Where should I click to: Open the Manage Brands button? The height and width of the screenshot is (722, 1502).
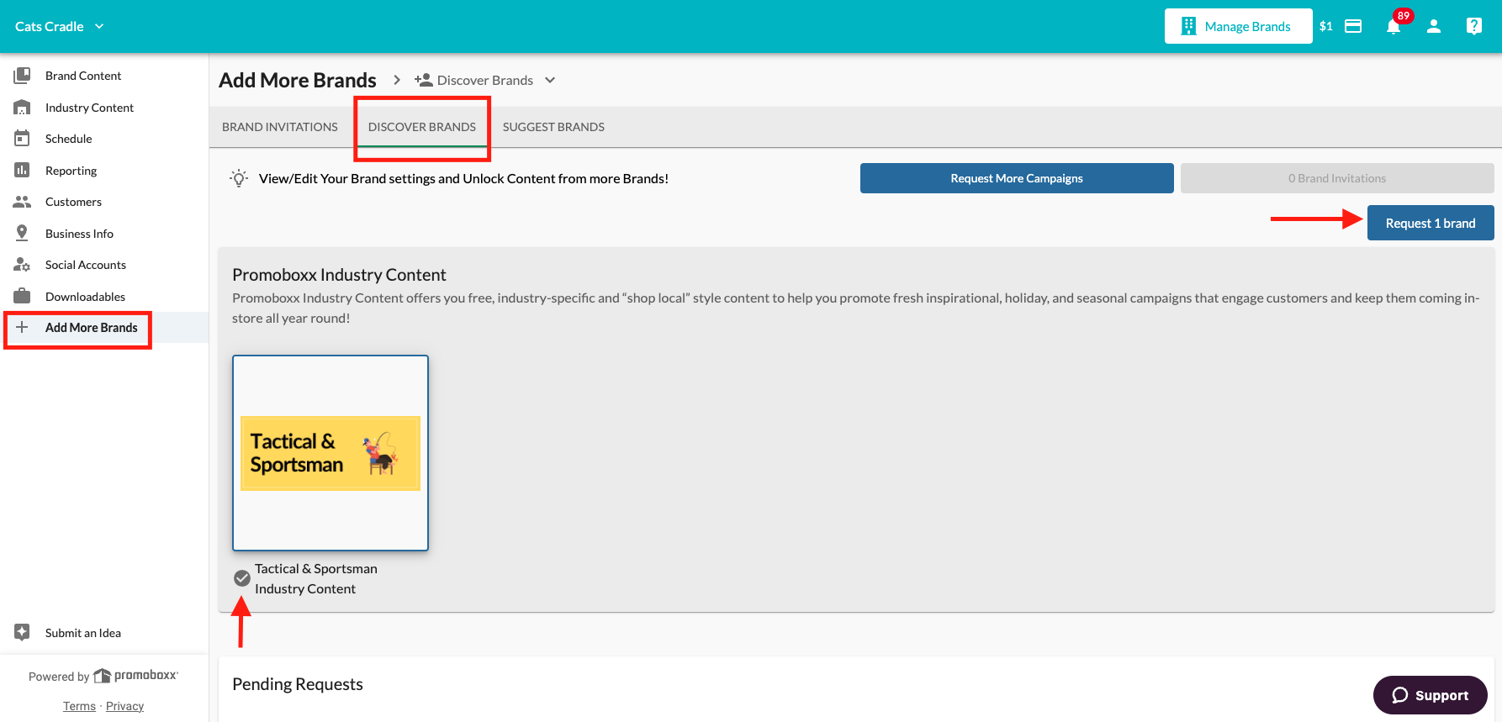click(x=1238, y=26)
